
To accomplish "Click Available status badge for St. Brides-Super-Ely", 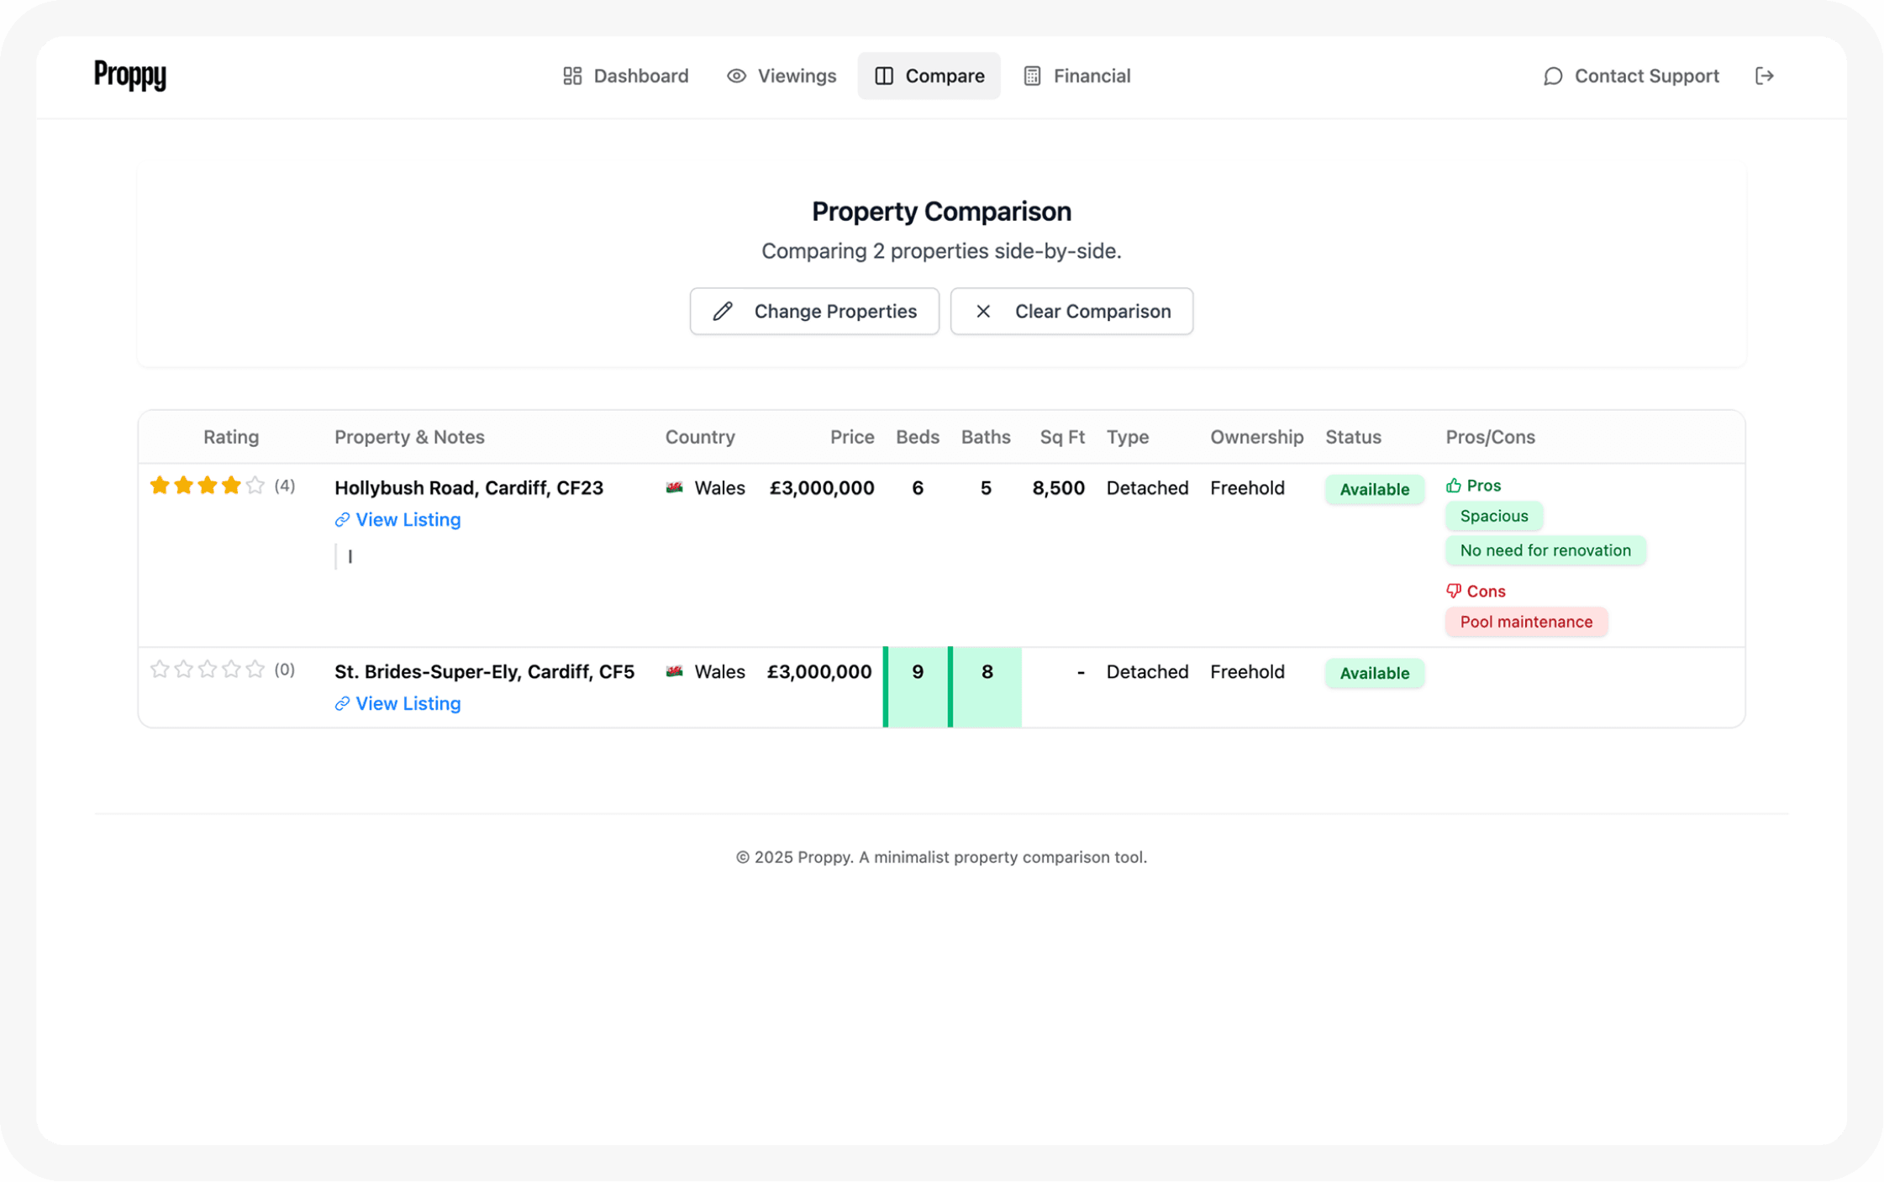I will (1375, 674).
